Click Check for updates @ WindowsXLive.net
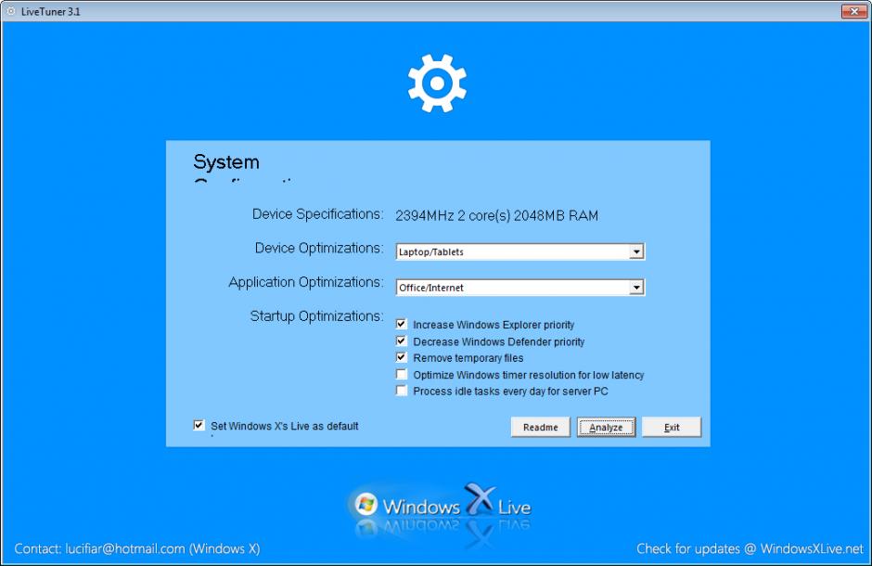The width and height of the screenshot is (872, 566). pyautogui.click(x=750, y=548)
